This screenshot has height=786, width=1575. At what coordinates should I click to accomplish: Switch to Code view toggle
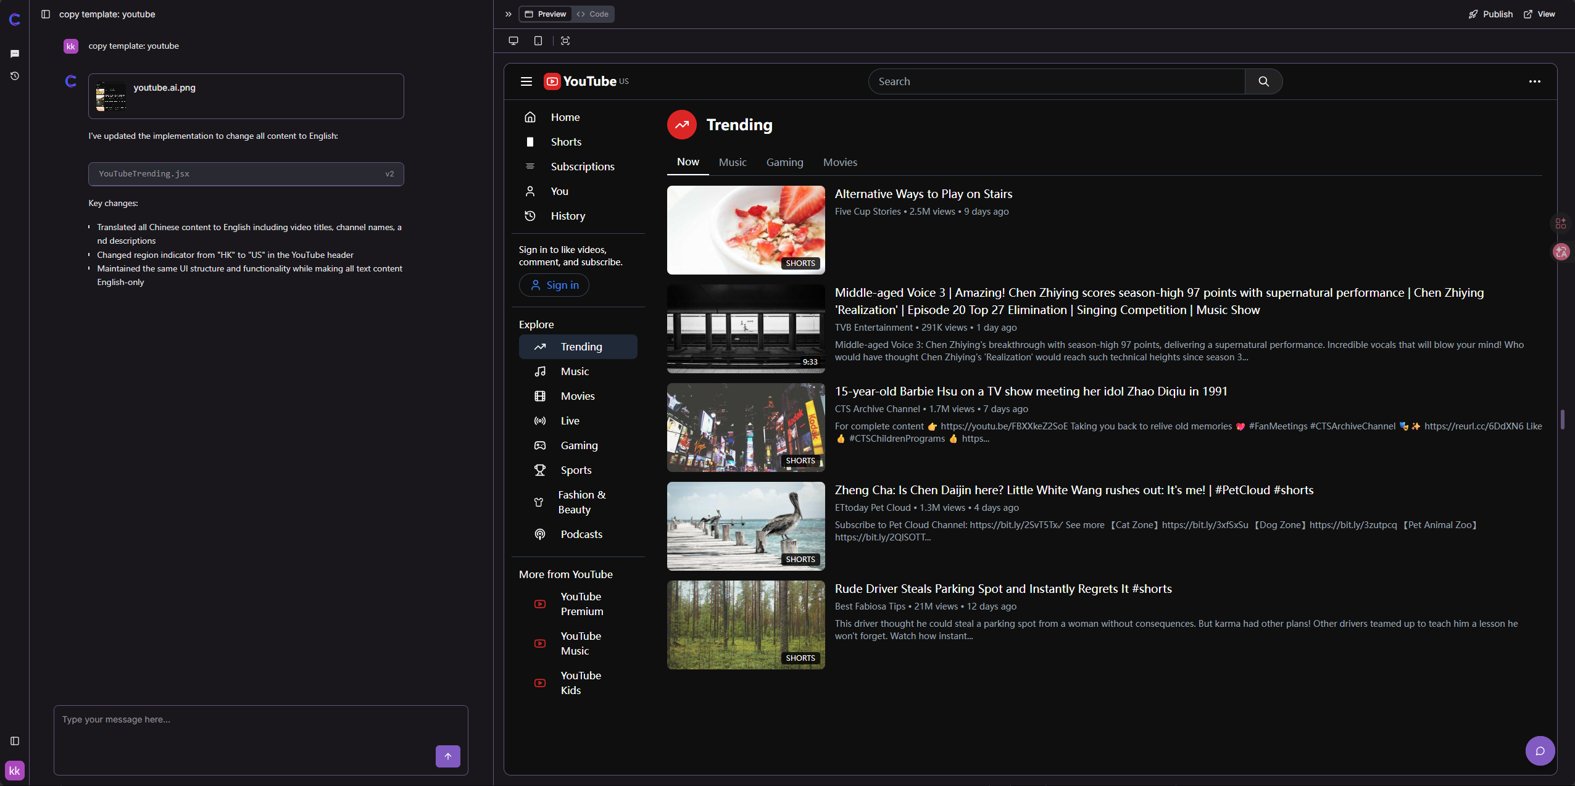[x=592, y=14]
